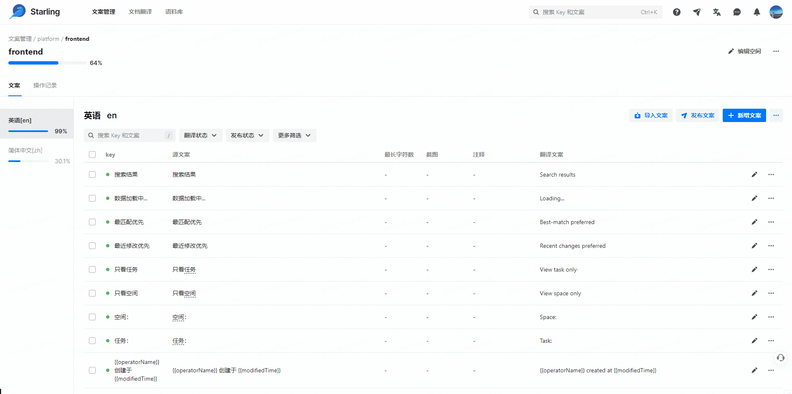
Task: Open more options for the Loading... row
Action: [771, 198]
